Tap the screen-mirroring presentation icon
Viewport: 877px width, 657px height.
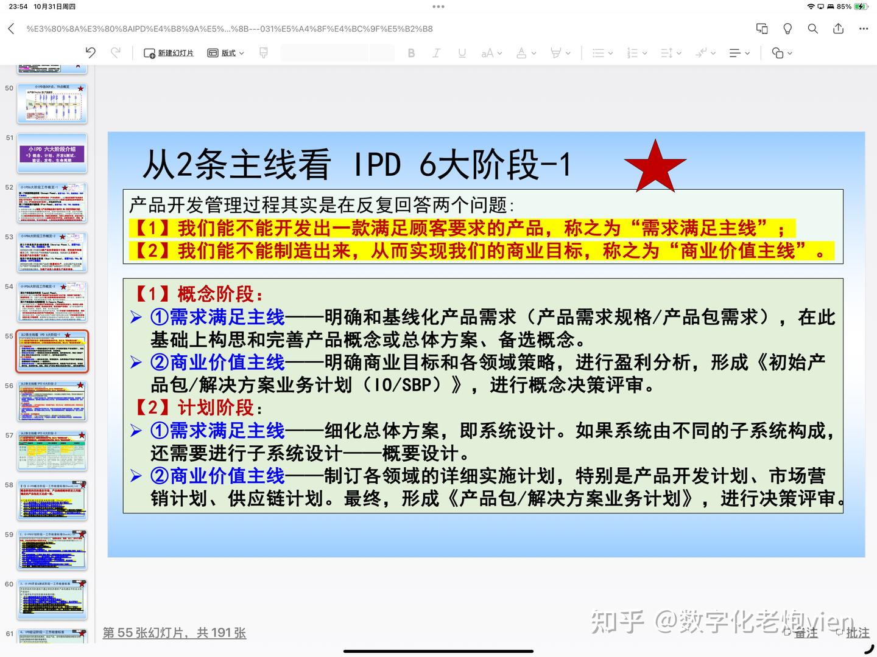click(761, 28)
